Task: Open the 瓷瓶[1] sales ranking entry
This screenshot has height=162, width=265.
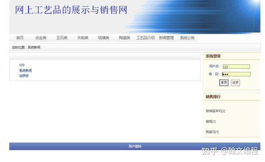Action: 211,121
